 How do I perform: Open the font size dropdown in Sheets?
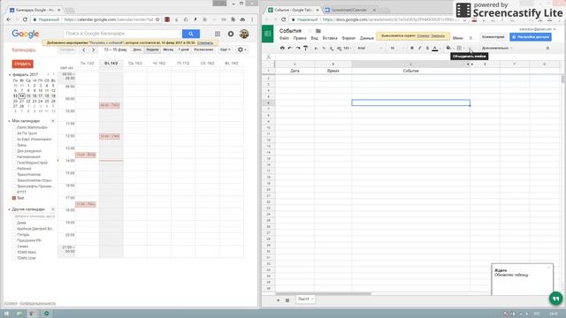[397, 48]
